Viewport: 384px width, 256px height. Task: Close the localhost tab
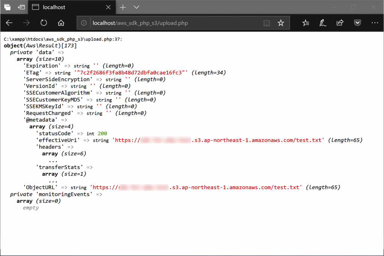point(108,7)
